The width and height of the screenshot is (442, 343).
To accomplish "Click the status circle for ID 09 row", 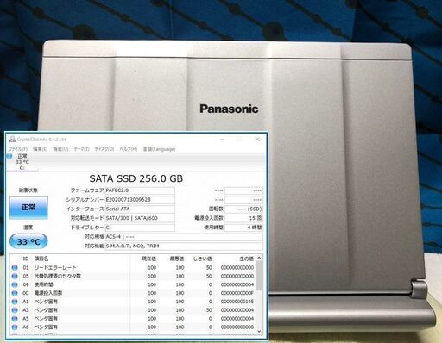I will coord(15,284).
